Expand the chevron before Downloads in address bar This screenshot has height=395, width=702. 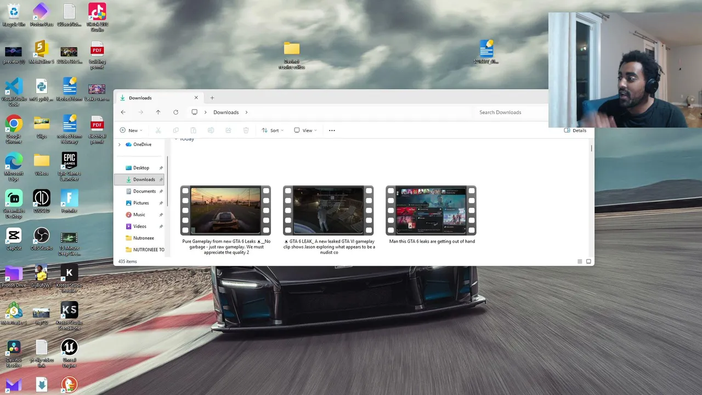(206, 112)
